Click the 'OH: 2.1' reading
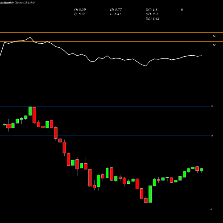Screen dimensions: 223x223 tap(152, 14)
